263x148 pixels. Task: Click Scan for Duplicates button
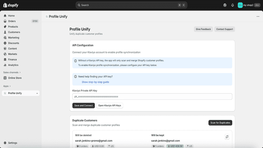point(220,123)
